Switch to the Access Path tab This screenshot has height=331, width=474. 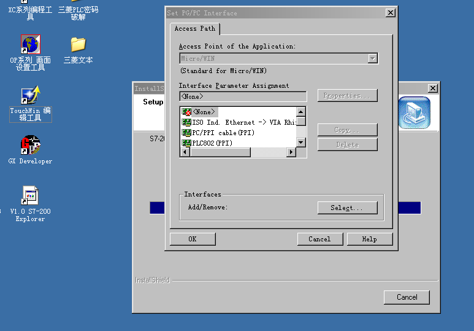[194, 29]
